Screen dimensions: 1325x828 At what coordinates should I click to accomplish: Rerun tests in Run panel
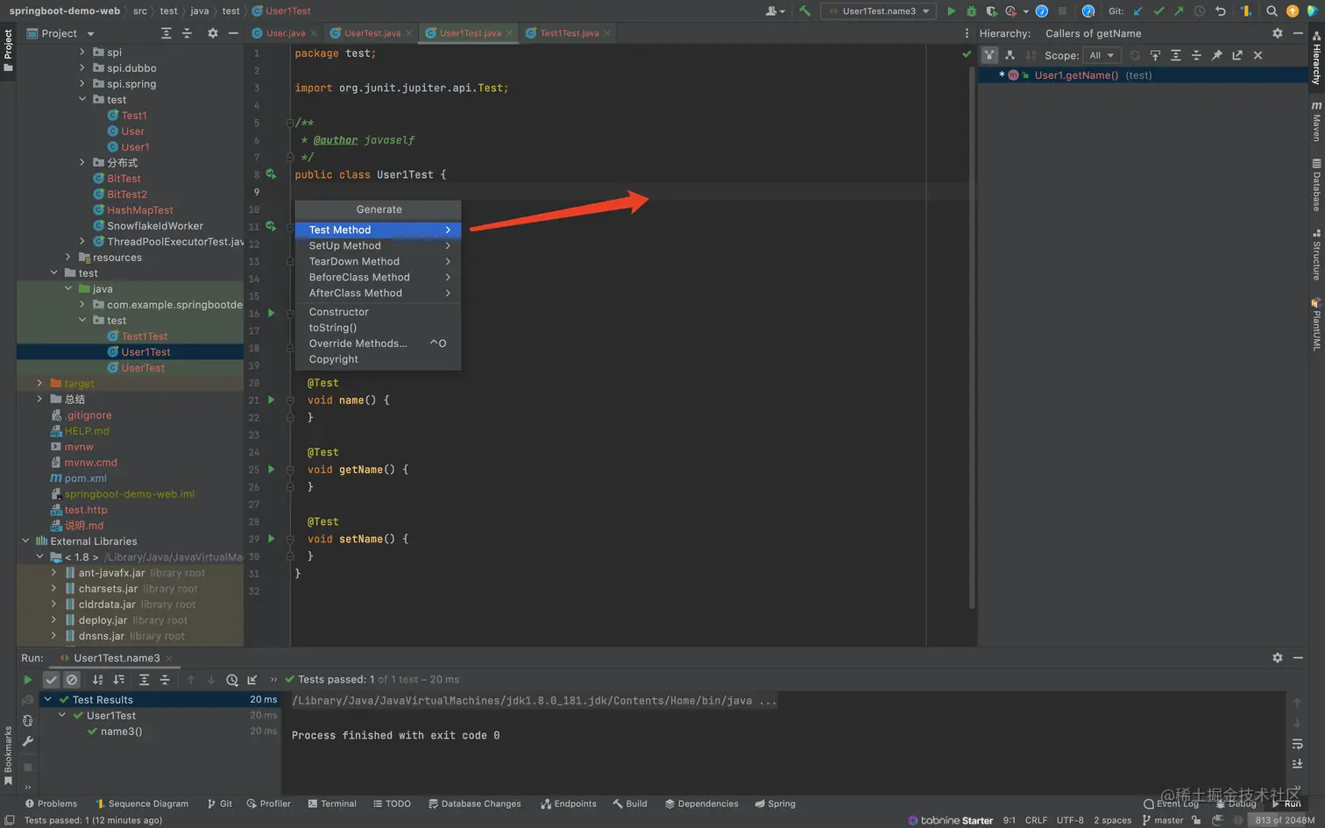(x=28, y=680)
